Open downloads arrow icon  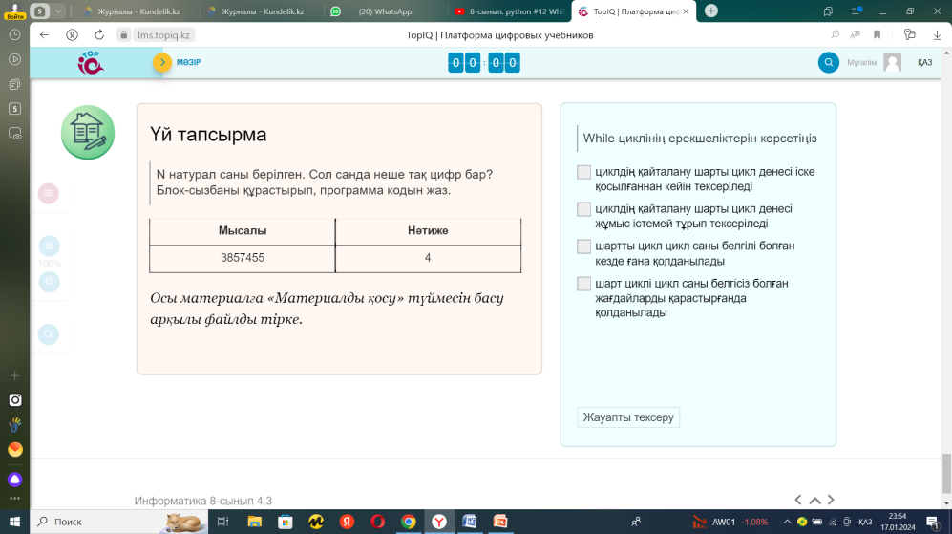[938, 35]
